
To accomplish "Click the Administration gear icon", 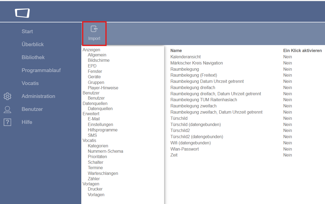I will 7,96.
